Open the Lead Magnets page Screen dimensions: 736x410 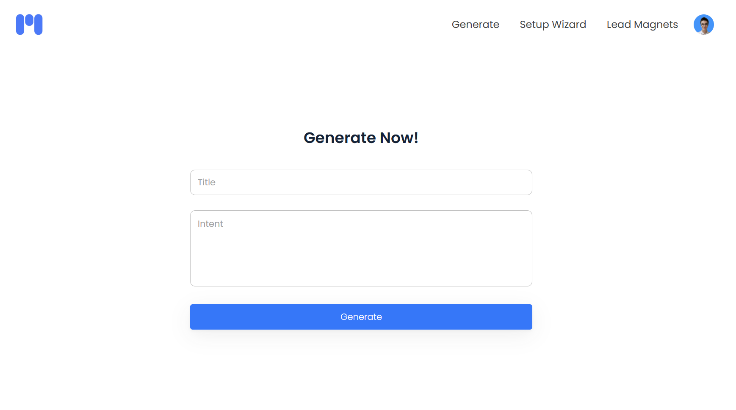coord(642,25)
